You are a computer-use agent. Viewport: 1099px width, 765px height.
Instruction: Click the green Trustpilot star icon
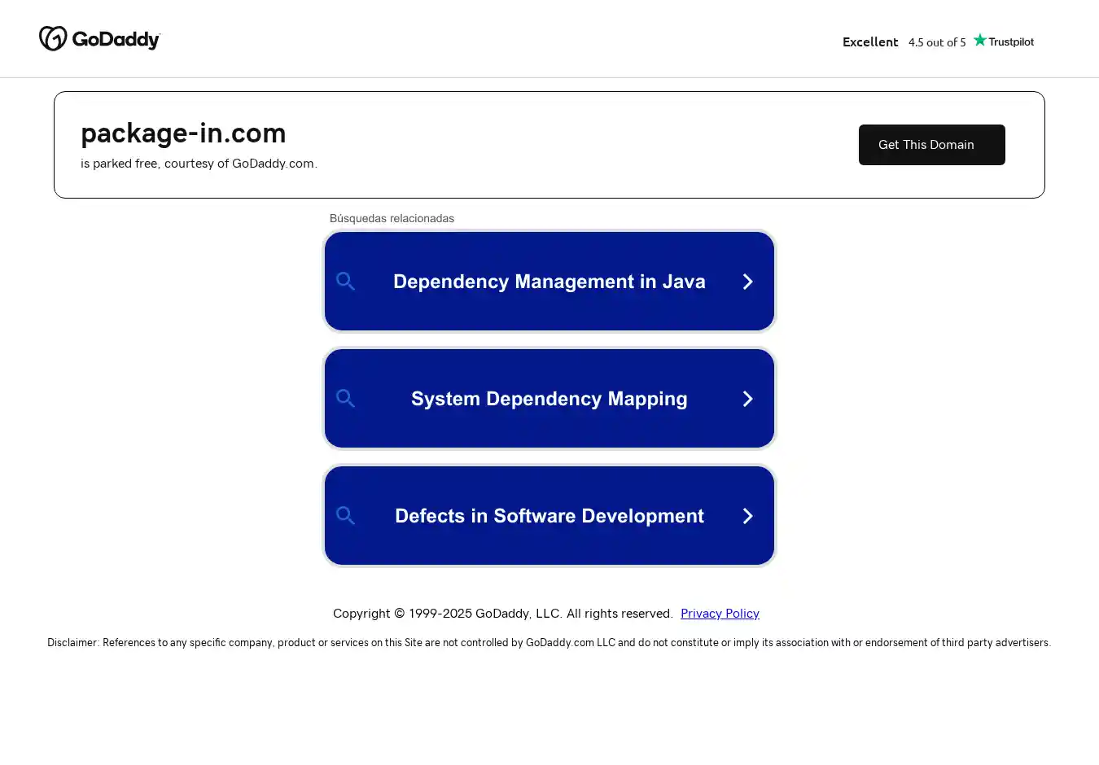pos(979,41)
